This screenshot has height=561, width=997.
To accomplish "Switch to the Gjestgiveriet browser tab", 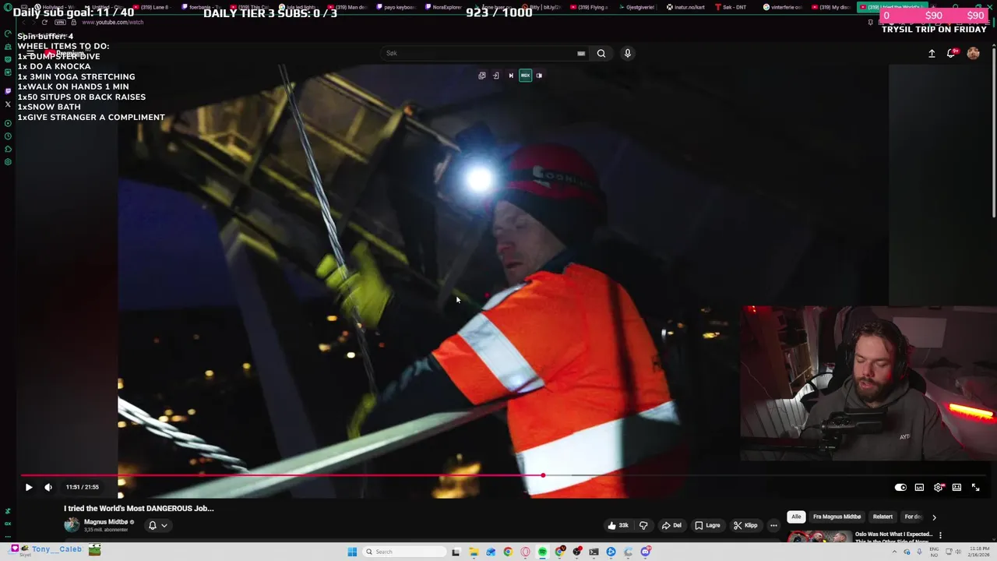I will pyautogui.click(x=638, y=7).
